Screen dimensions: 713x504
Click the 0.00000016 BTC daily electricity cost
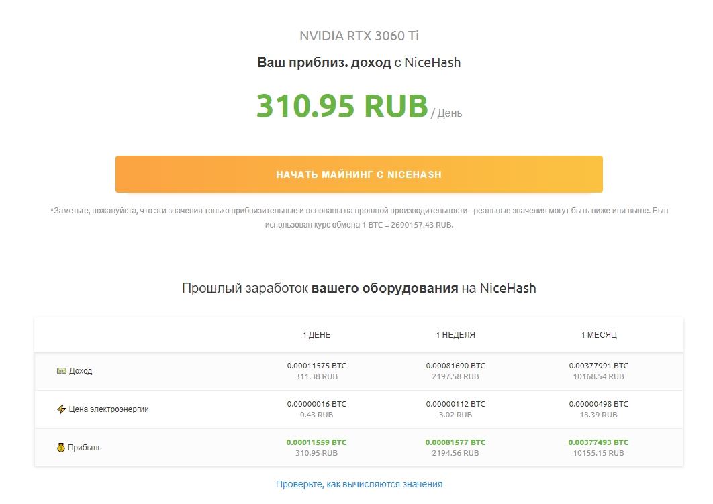tap(316, 404)
